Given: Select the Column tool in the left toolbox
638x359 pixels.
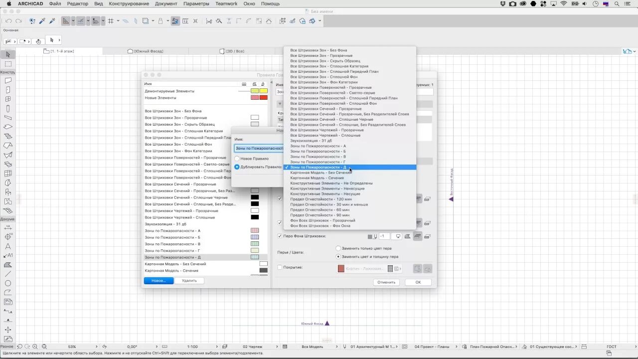Looking at the screenshot, I should (8, 108).
